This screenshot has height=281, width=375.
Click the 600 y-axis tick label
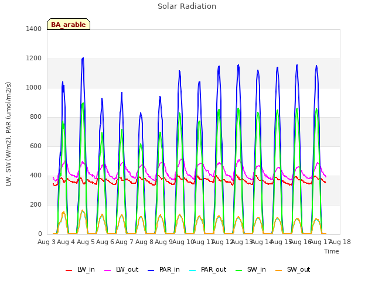click(36, 146)
